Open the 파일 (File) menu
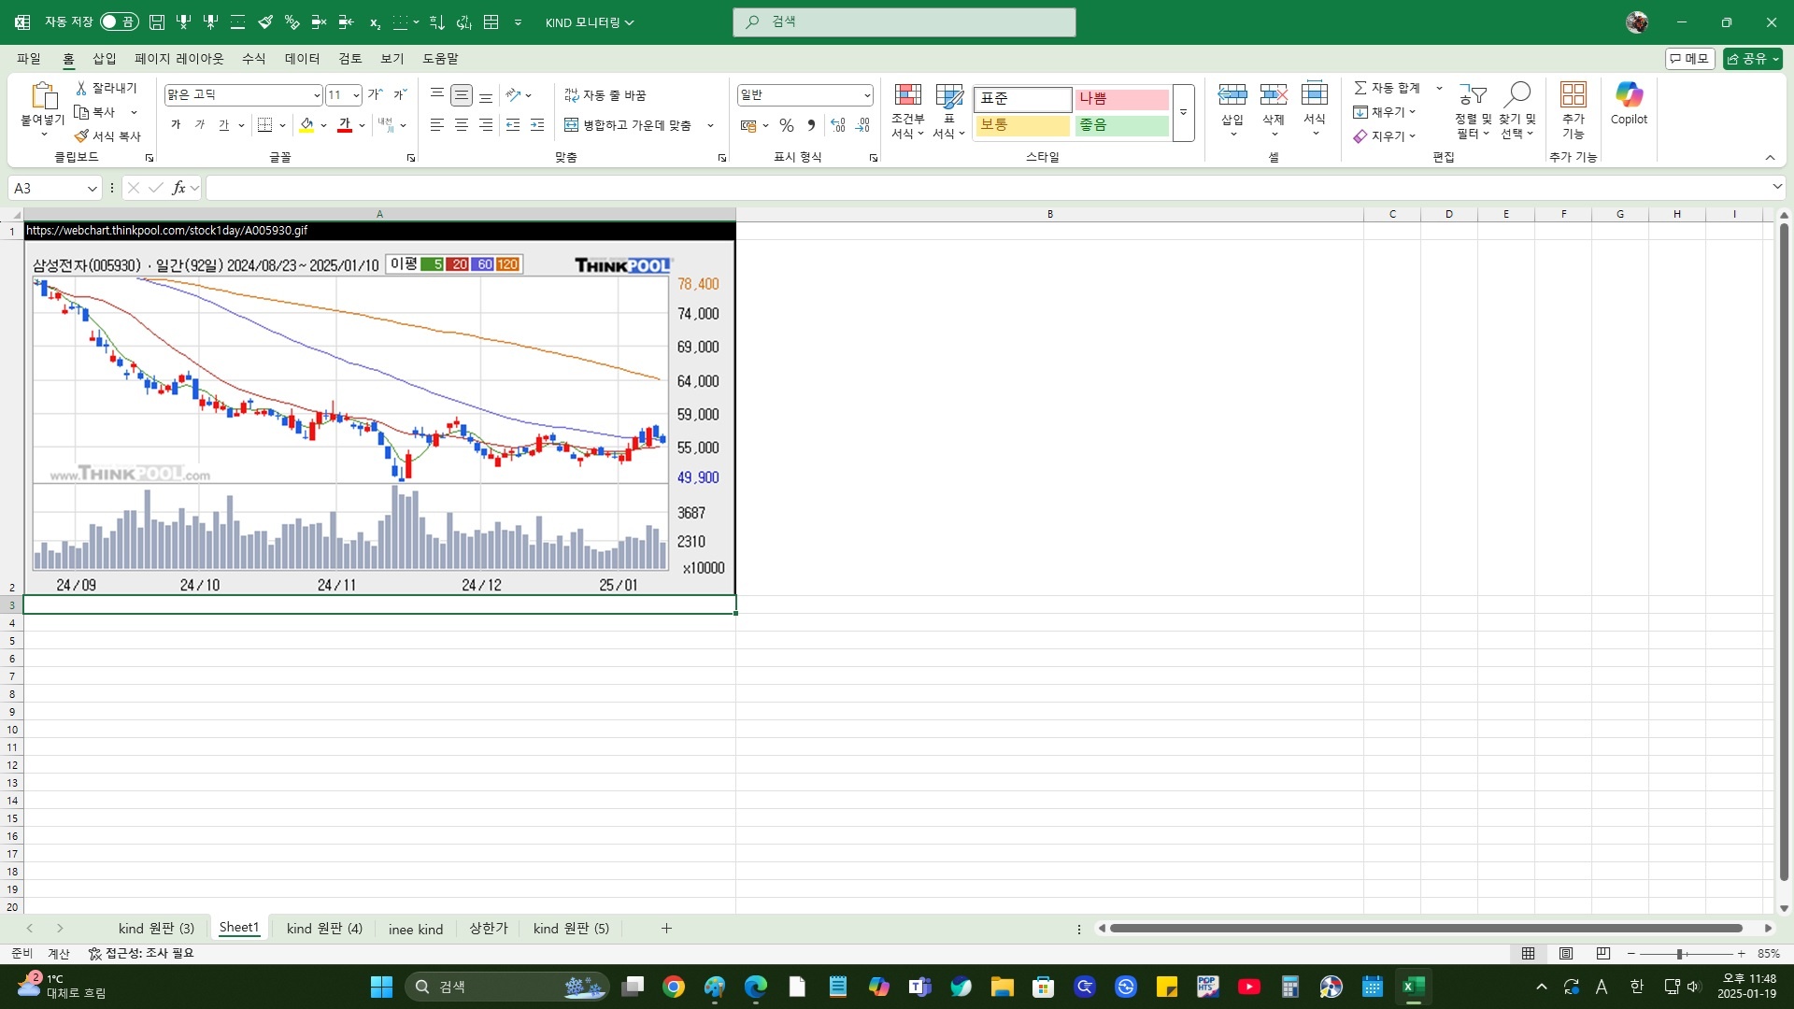Screen dimensions: 1794x1009 point(29,59)
